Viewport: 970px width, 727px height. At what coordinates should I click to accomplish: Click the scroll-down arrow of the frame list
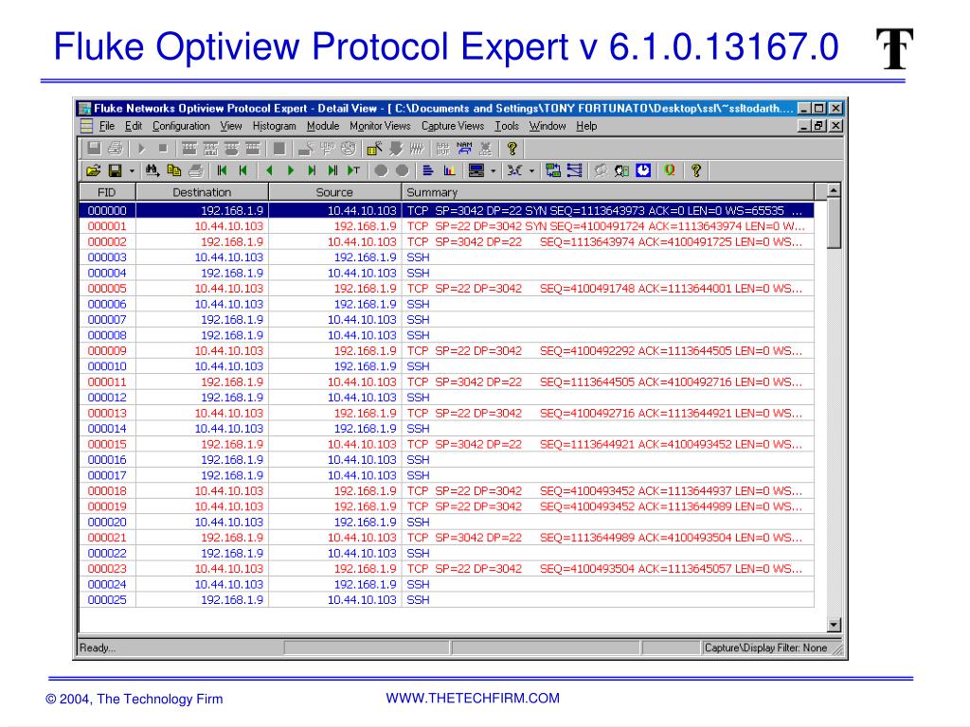point(834,625)
